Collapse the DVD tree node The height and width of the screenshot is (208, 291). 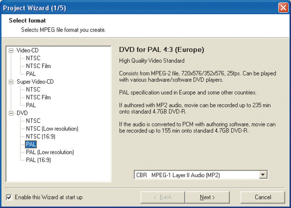[x=11, y=113]
